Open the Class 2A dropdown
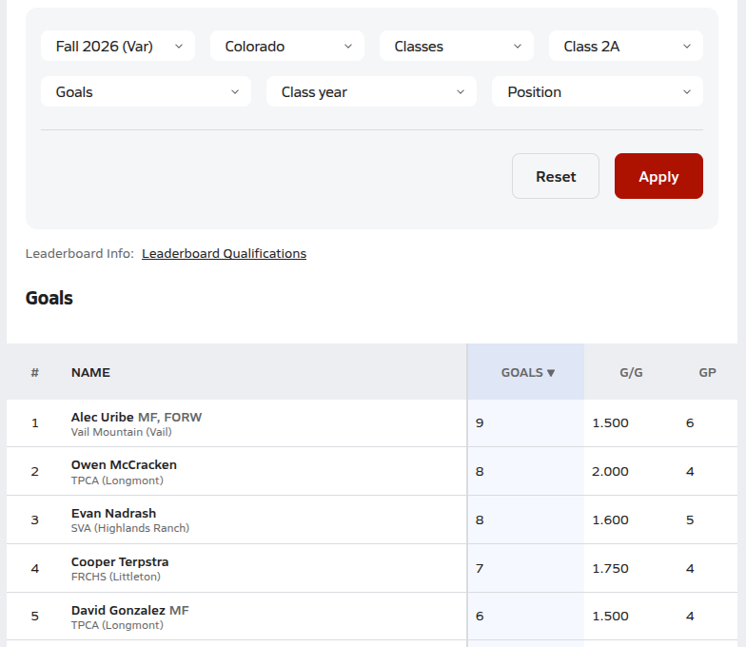 click(x=626, y=46)
